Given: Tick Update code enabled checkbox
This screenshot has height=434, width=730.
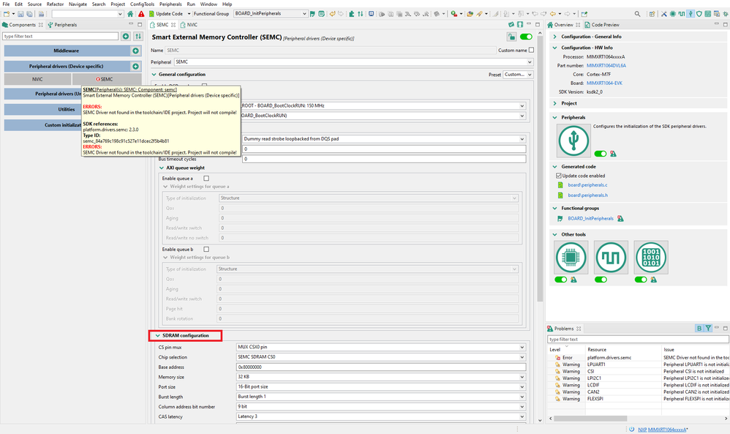Looking at the screenshot, I should point(559,176).
